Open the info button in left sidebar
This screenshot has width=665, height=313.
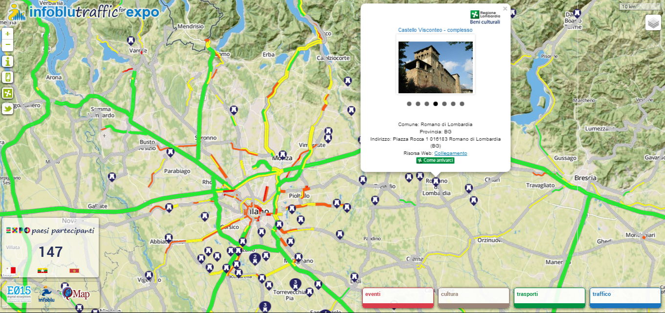7,61
